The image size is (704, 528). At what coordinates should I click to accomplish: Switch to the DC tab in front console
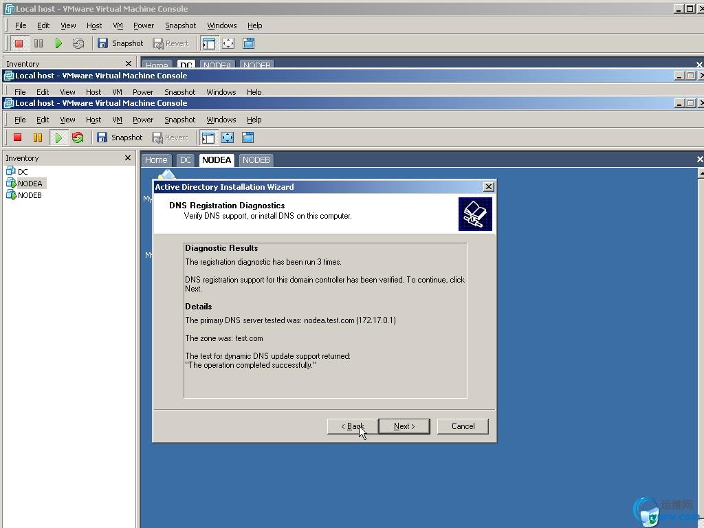pyautogui.click(x=186, y=159)
